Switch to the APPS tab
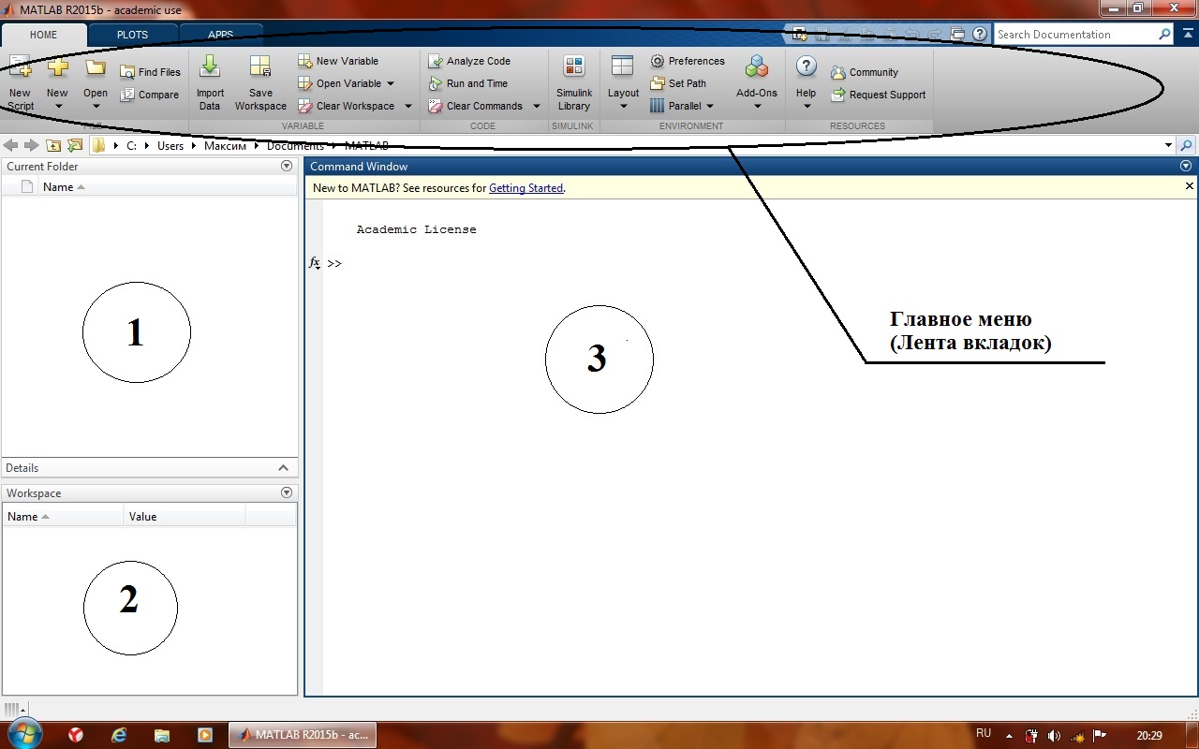 click(x=221, y=35)
